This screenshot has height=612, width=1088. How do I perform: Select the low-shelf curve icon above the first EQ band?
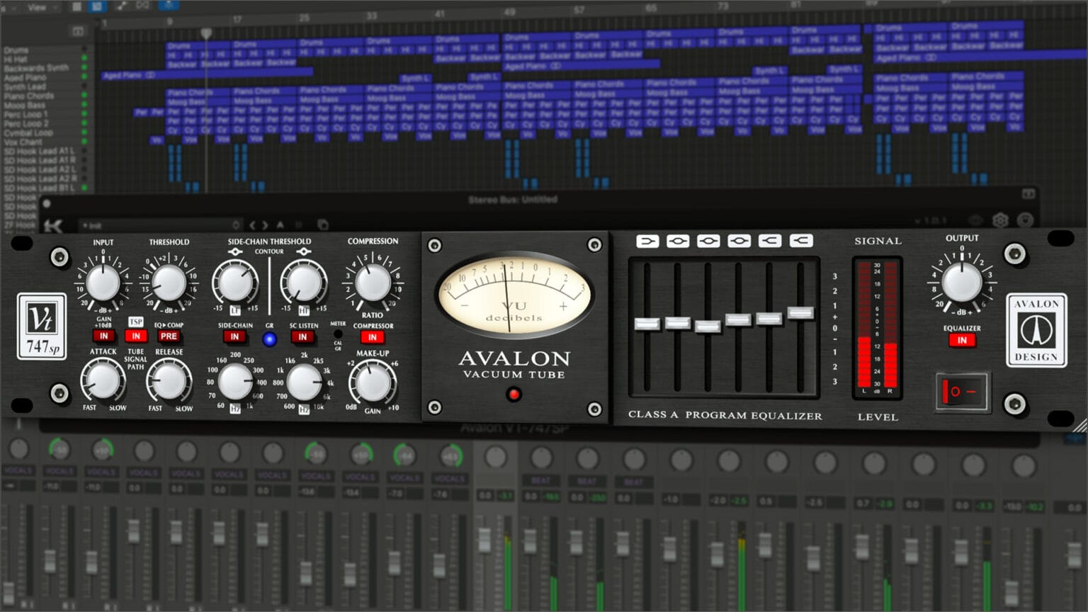tap(648, 241)
